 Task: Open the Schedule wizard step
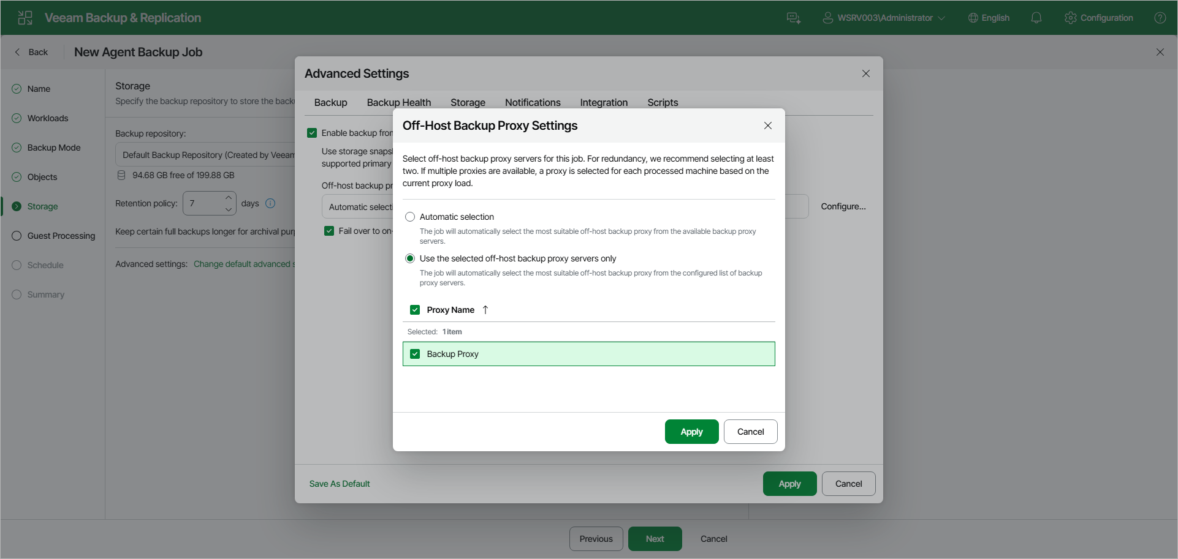[x=45, y=265]
